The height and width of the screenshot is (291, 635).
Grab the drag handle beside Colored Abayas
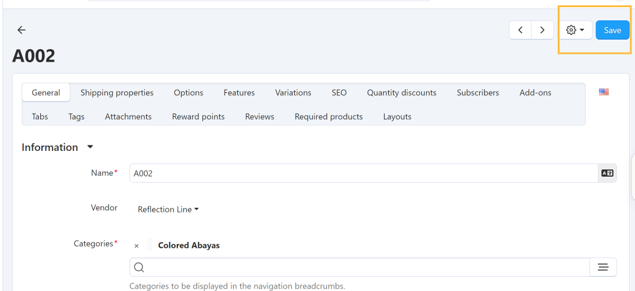(149, 245)
